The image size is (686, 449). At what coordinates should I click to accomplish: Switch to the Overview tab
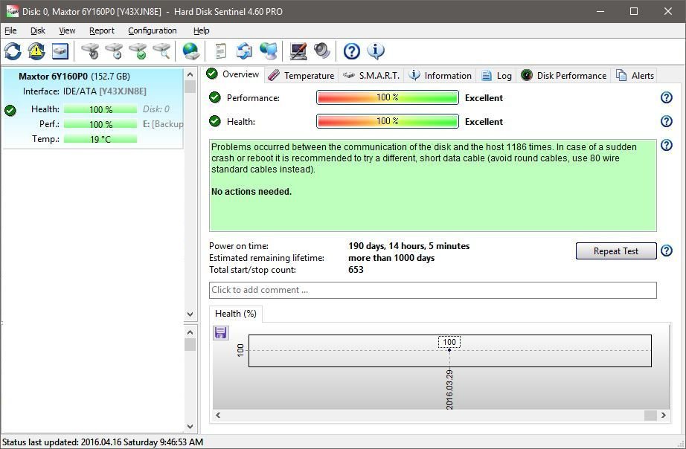click(x=233, y=74)
